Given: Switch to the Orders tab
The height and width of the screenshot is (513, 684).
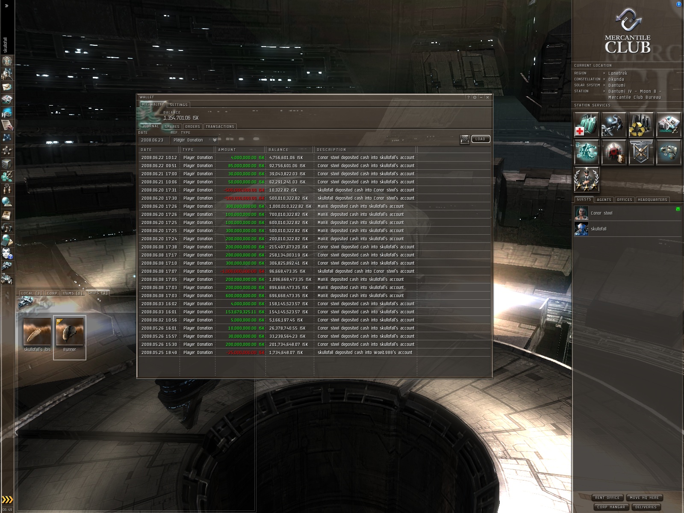Looking at the screenshot, I should (193, 127).
